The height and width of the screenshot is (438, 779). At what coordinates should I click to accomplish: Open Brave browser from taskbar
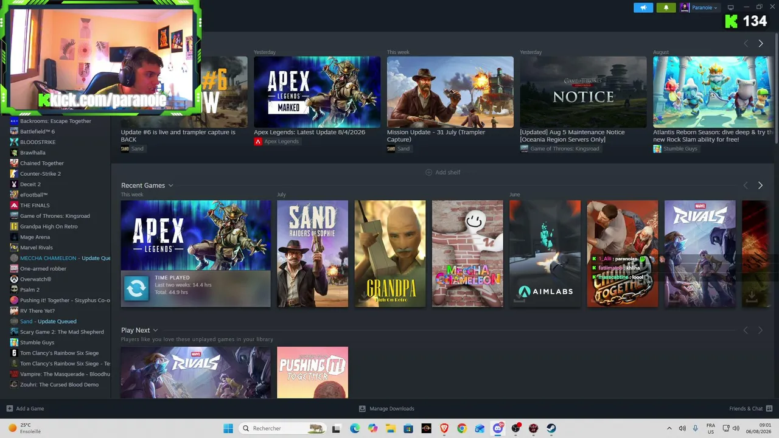444,428
